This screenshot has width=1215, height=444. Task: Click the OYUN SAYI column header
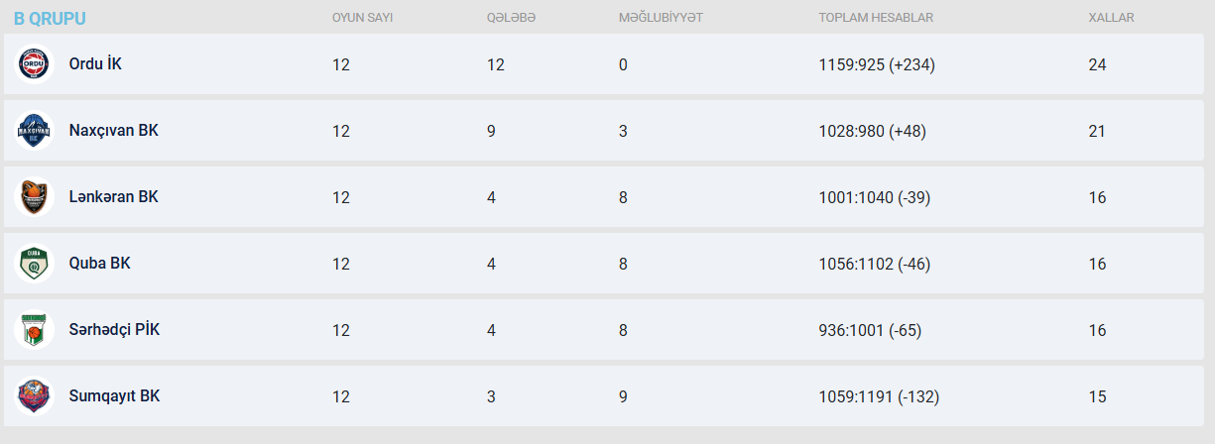pyautogui.click(x=362, y=18)
